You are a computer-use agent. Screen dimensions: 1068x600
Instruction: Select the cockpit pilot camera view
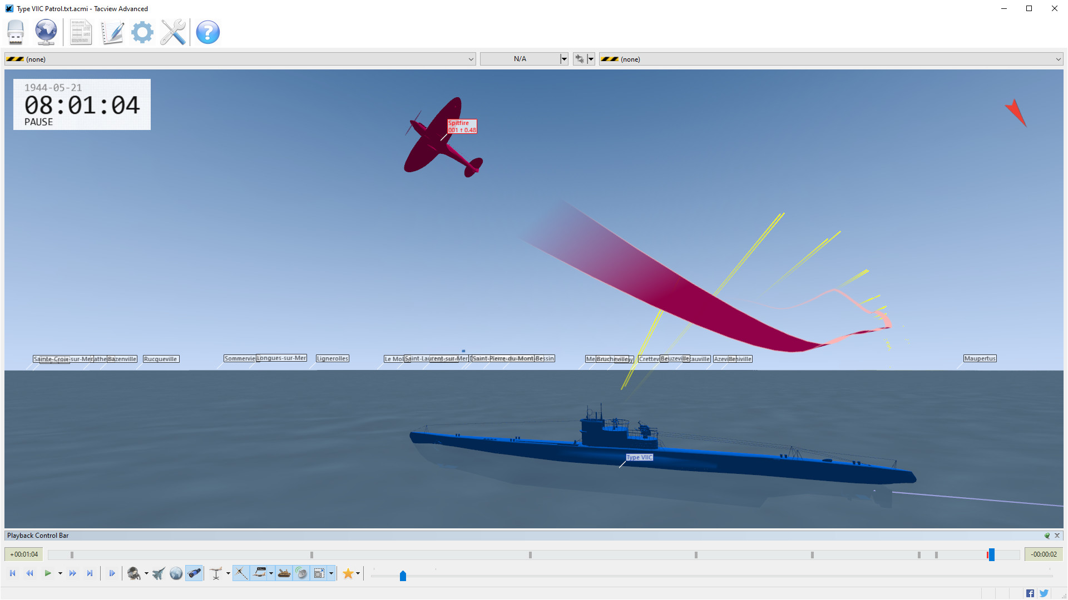133,573
